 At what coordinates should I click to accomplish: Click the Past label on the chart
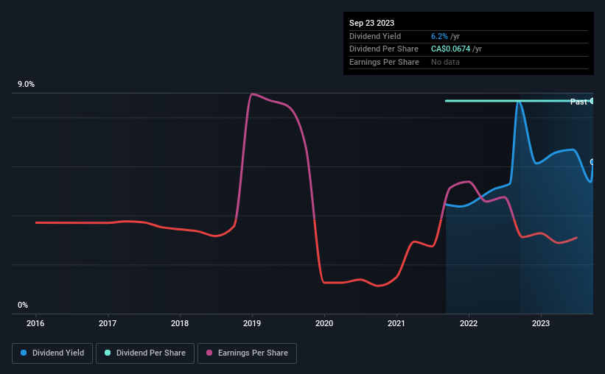tap(578, 102)
